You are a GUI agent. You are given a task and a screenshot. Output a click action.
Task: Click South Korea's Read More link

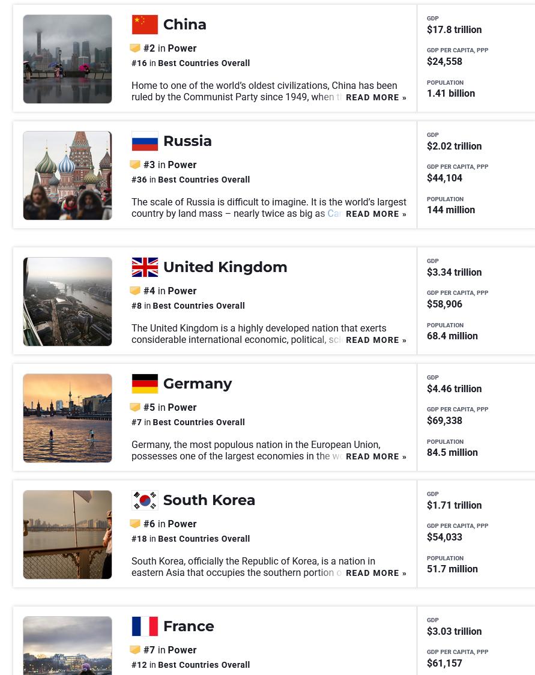[x=376, y=573]
